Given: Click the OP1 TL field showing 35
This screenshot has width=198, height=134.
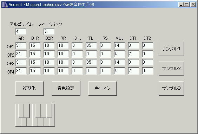Looking at the screenshot, I should point(91,45).
